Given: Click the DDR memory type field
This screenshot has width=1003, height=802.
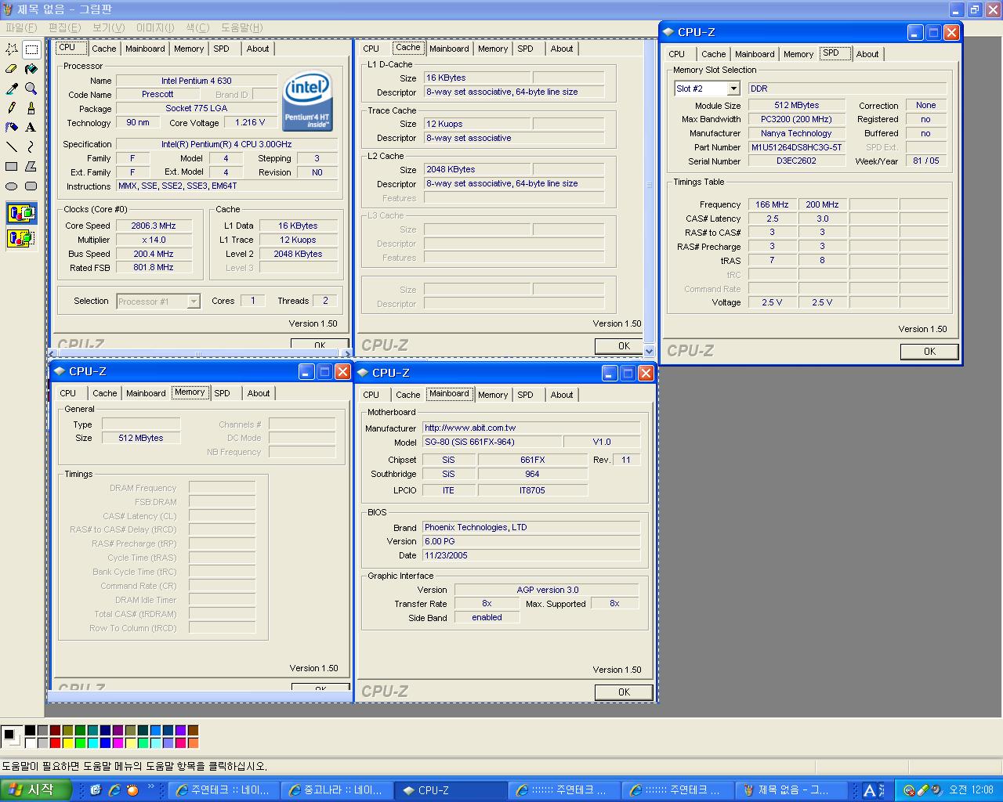Looking at the screenshot, I should (847, 89).
